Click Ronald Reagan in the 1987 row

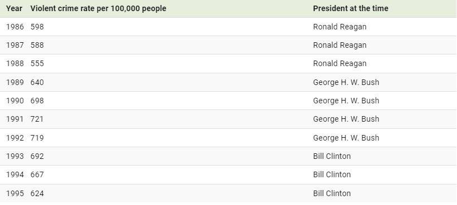pyautogui.click(x=339, y=46)
